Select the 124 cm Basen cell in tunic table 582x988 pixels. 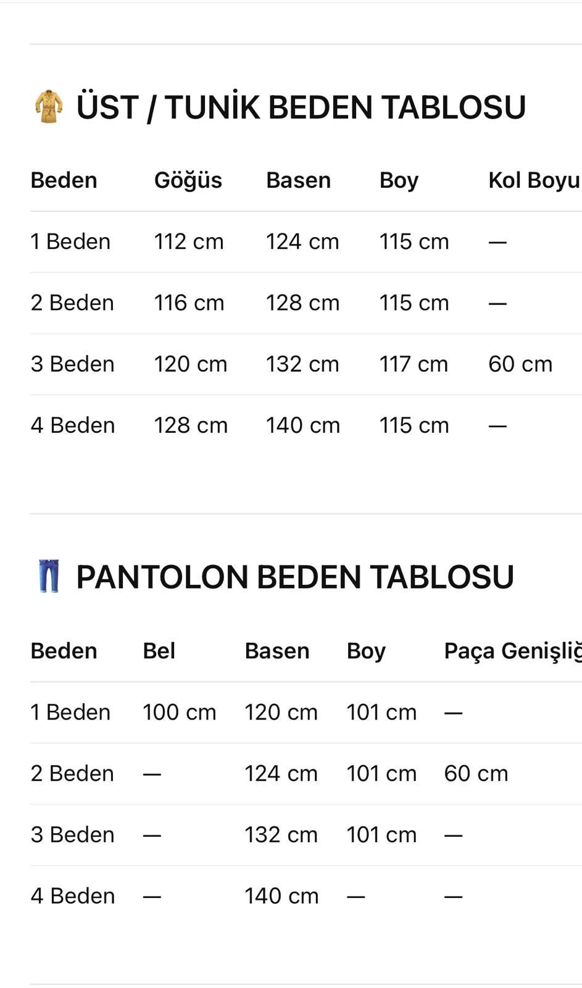click(302, 241)
